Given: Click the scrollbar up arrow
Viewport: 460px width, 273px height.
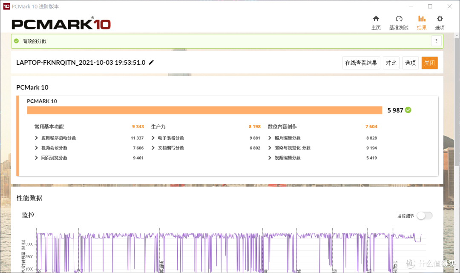Looking at the screenshot, I should click(x=457, y=35).
